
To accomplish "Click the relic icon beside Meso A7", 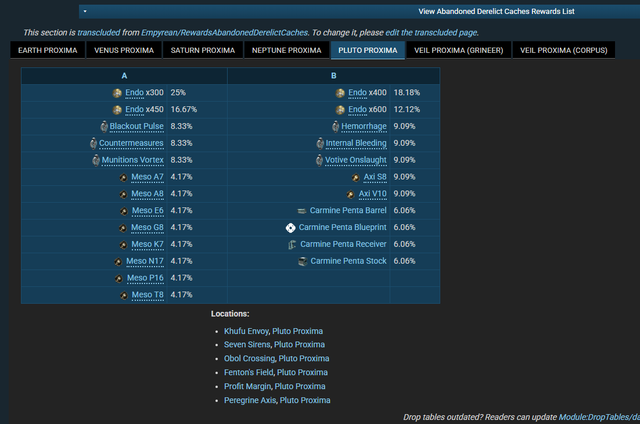I will point(124,177).
